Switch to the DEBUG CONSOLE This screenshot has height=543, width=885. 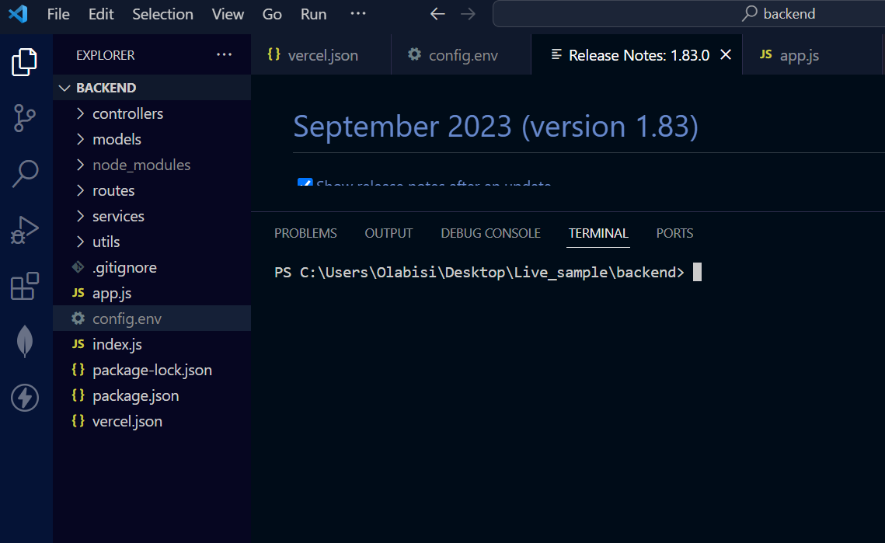(490, 233)
